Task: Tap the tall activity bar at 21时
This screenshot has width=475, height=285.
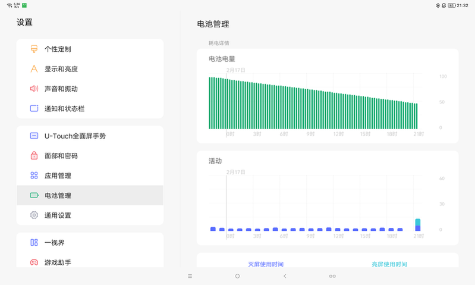Action: 418,224
